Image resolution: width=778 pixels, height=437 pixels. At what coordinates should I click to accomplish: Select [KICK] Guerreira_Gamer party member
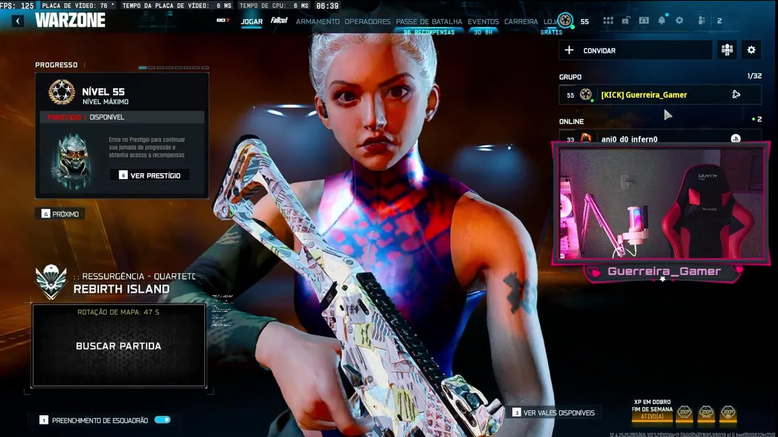pos(660,95)
